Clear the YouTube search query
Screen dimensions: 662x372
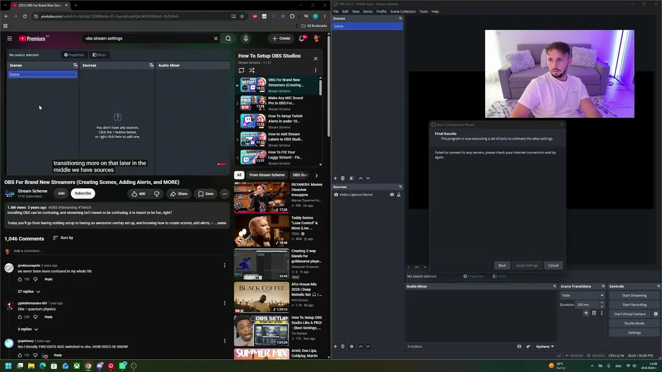pyautogui.click(x=216, y=38)
